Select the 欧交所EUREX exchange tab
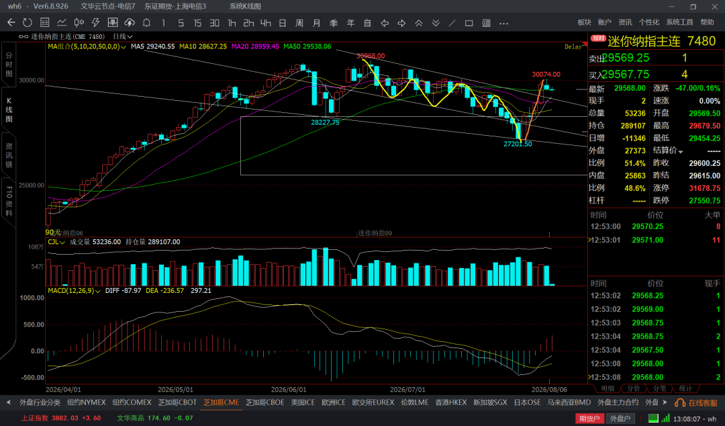 [x=373, y=402]
